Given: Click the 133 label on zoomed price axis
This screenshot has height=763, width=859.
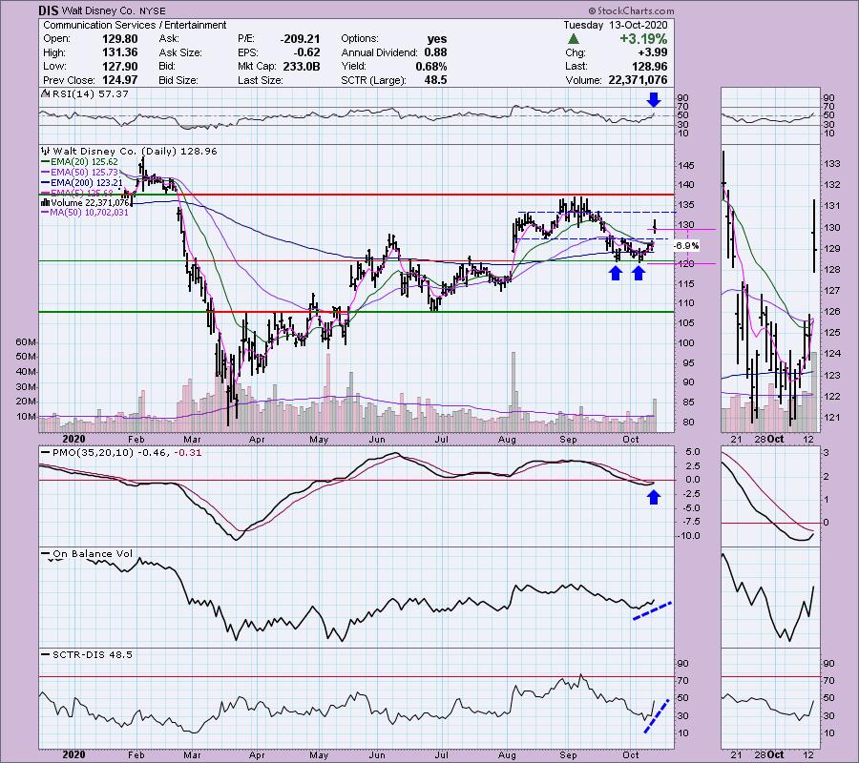Looking at the screenshot, I should (x=832, y=164).
